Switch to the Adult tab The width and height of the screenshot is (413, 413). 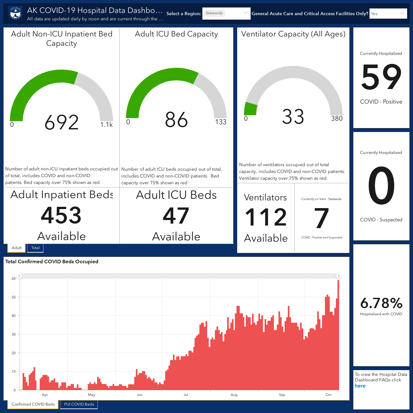[x=16, y=248]
